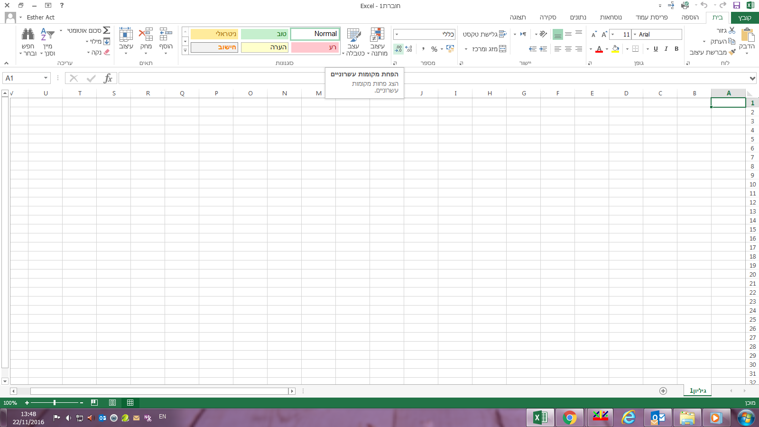Viewport: 759px width, 427px height.
Task: Toggle Underline formatting
Action: (x=656, y=49)
